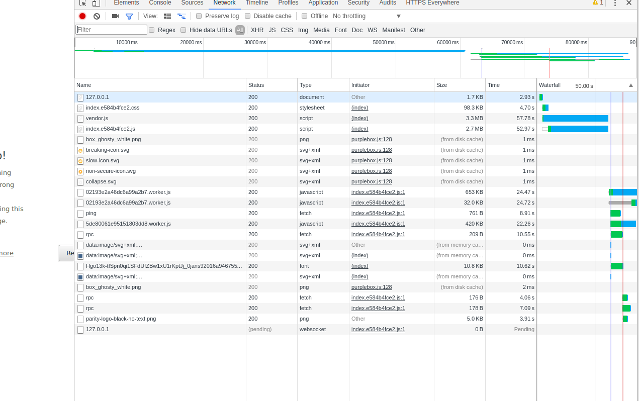Switch to the Console tab
Image resolution: width=639 pixels, height=401 pixels.
coord(160,3)
